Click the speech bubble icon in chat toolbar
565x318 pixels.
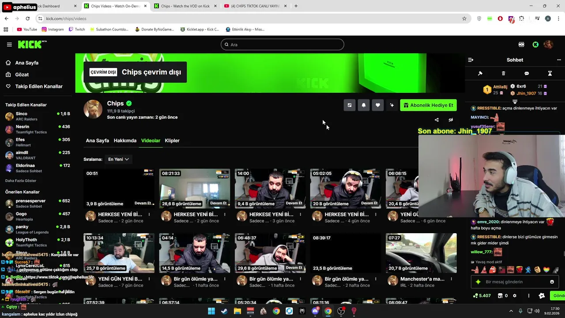[x=527, y=73]
